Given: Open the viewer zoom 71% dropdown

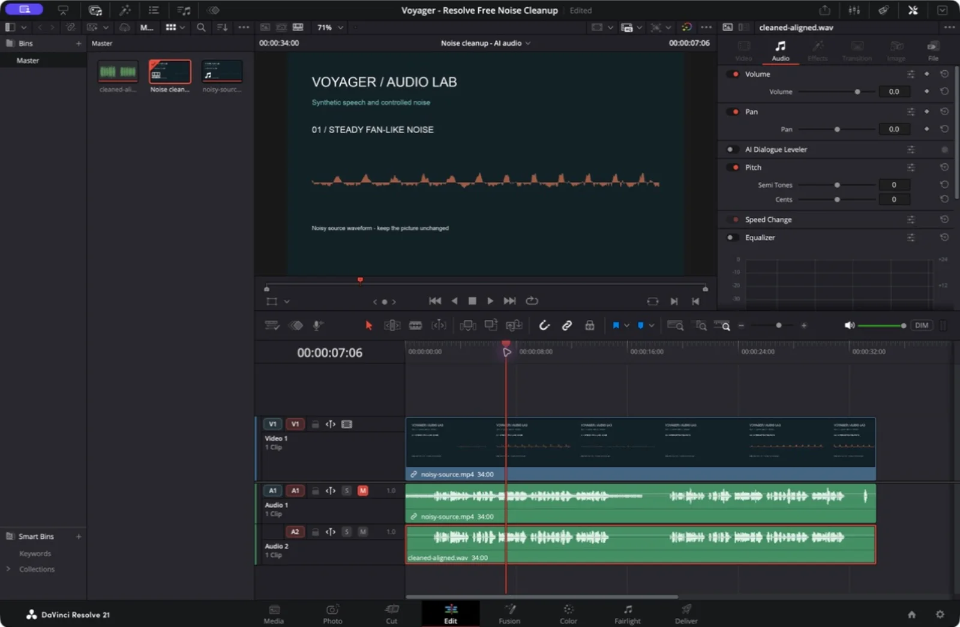Looking at the screenshot, I should click(330, 28).
